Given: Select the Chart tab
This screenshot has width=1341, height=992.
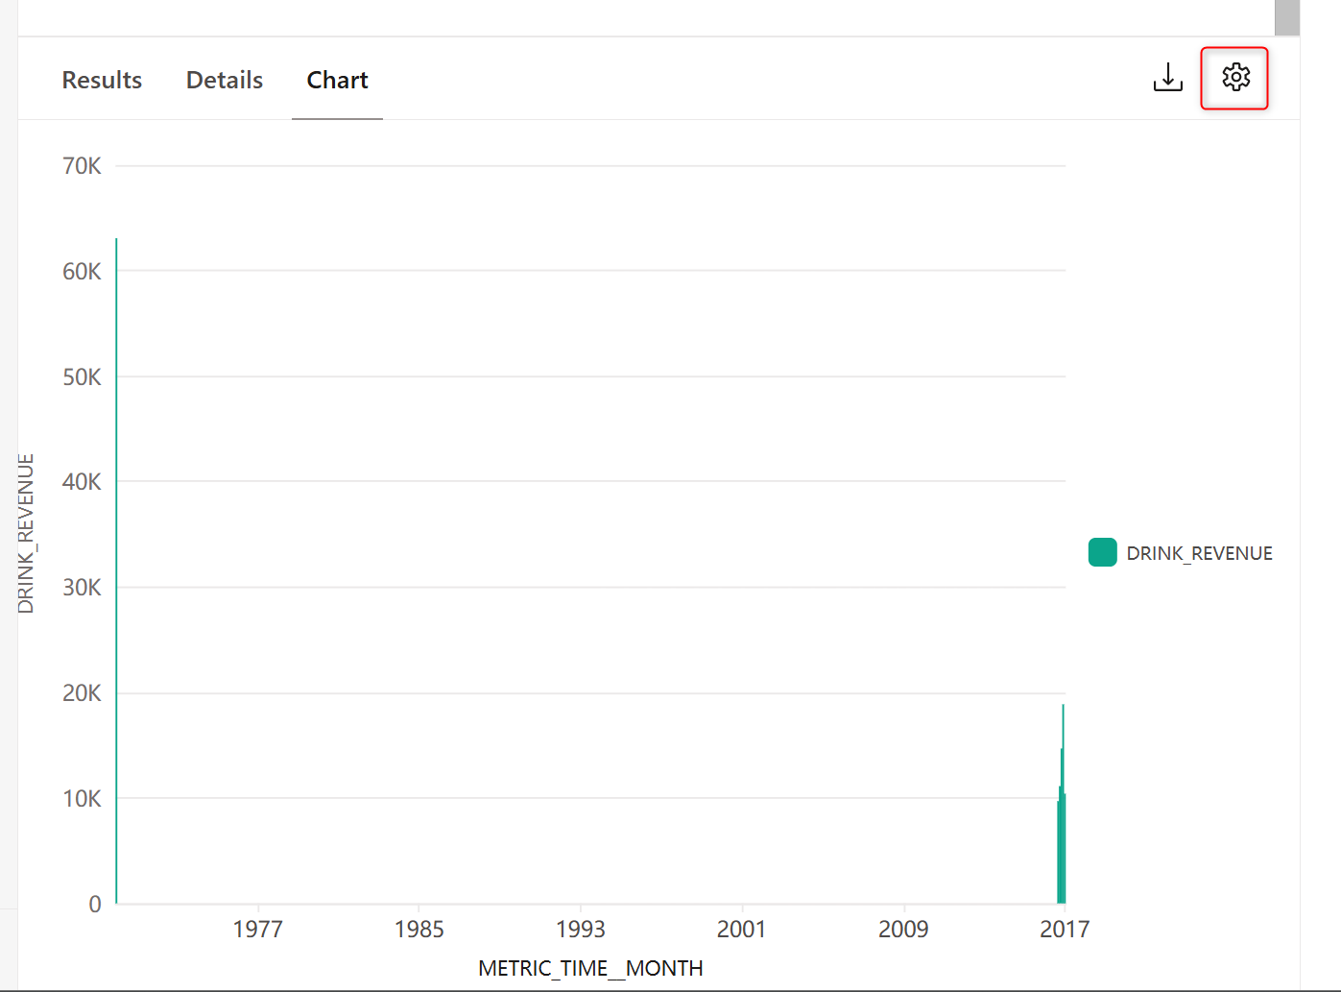Looking at the screenshot, I should pos(337,80).
